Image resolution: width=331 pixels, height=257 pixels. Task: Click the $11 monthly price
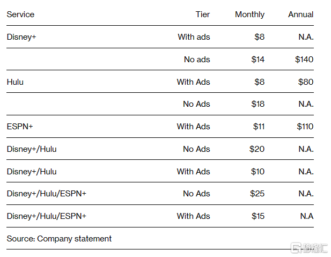click(x=259, y=127)
